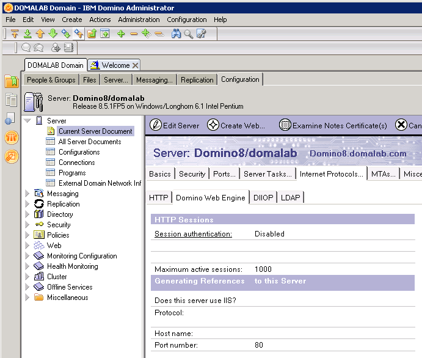Viewport: 422px width, 358px height.
Task: Open the MTAs... tab
Action: (x=384, y=174)
